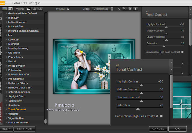This screenshot has width=192, height=133.
Task: Click Midtone Contrast slider handle in small panel
Action: [x=166, y=34]
